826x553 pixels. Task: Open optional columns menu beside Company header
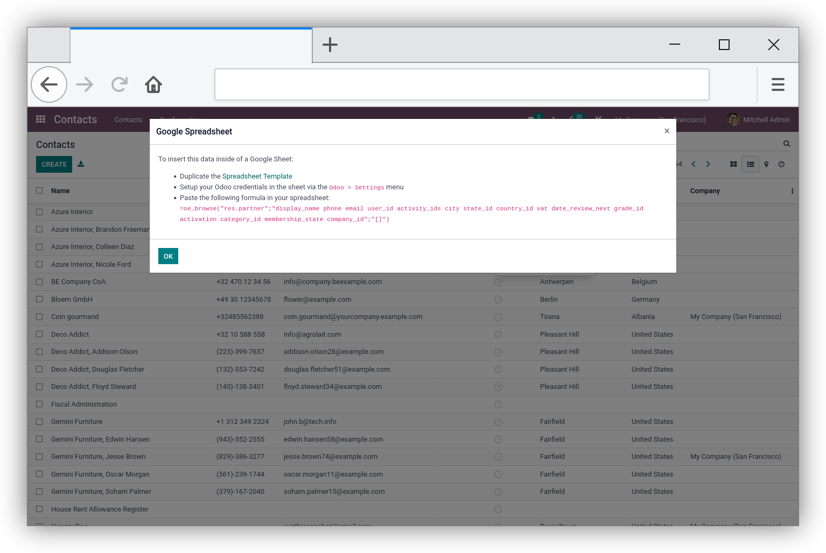pos(792,191)
